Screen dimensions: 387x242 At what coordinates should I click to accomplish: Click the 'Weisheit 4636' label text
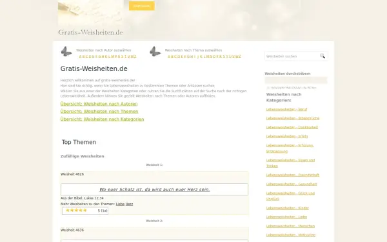[x=72, y=230]
